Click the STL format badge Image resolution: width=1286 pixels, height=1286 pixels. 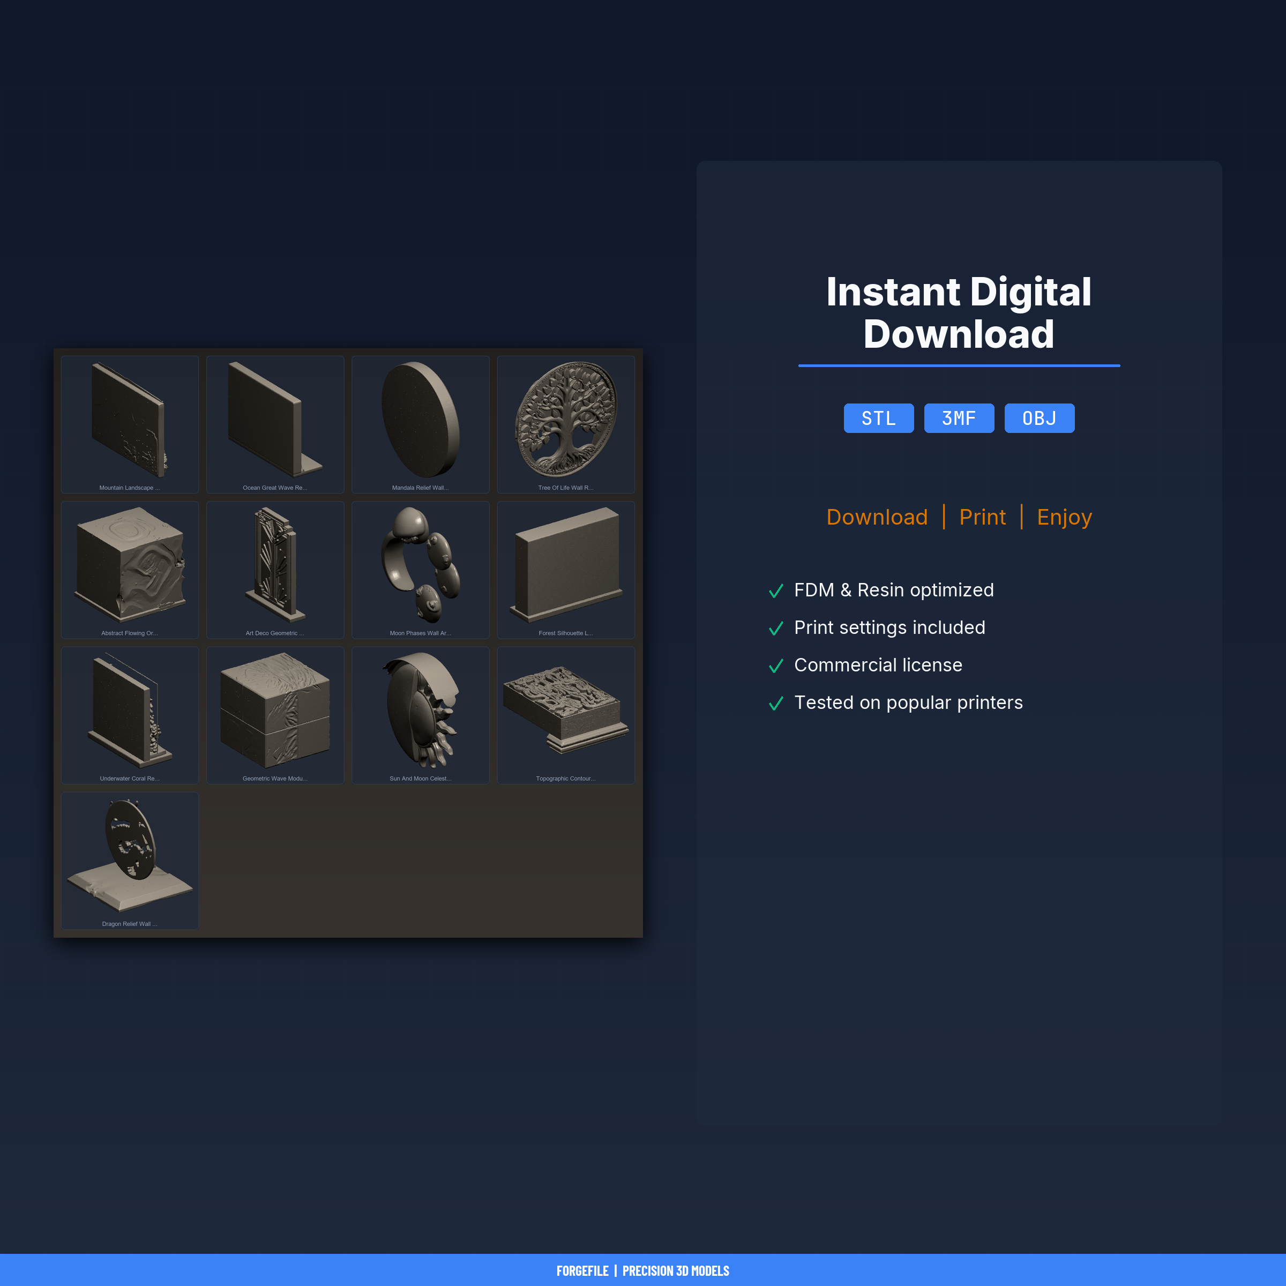(x=879, y=418)
